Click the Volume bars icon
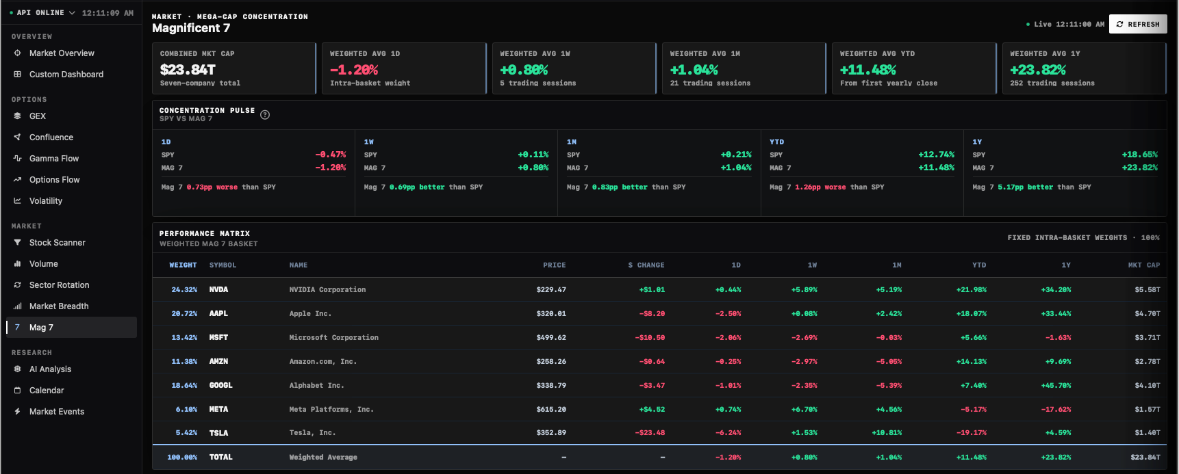 (x=17, y=264)
